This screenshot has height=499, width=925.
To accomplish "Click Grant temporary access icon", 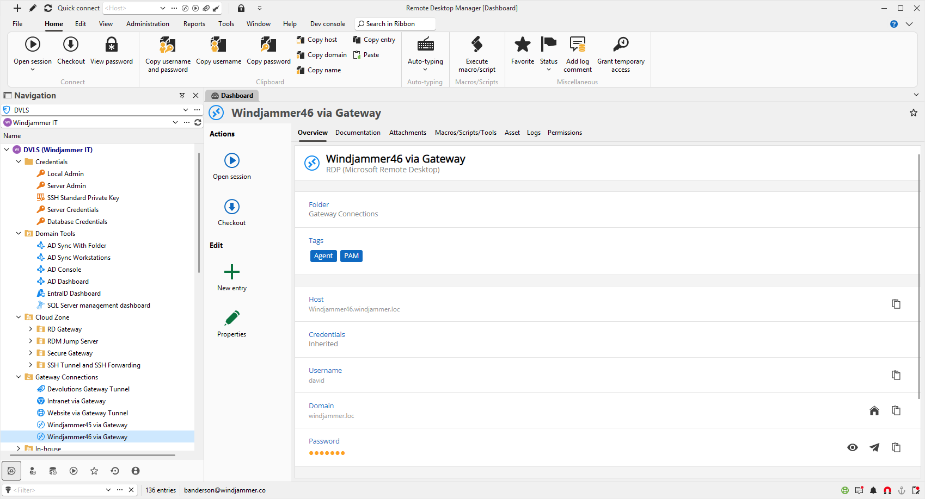I will pos(620,45).
